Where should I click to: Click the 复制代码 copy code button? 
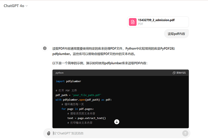[179, 73]
